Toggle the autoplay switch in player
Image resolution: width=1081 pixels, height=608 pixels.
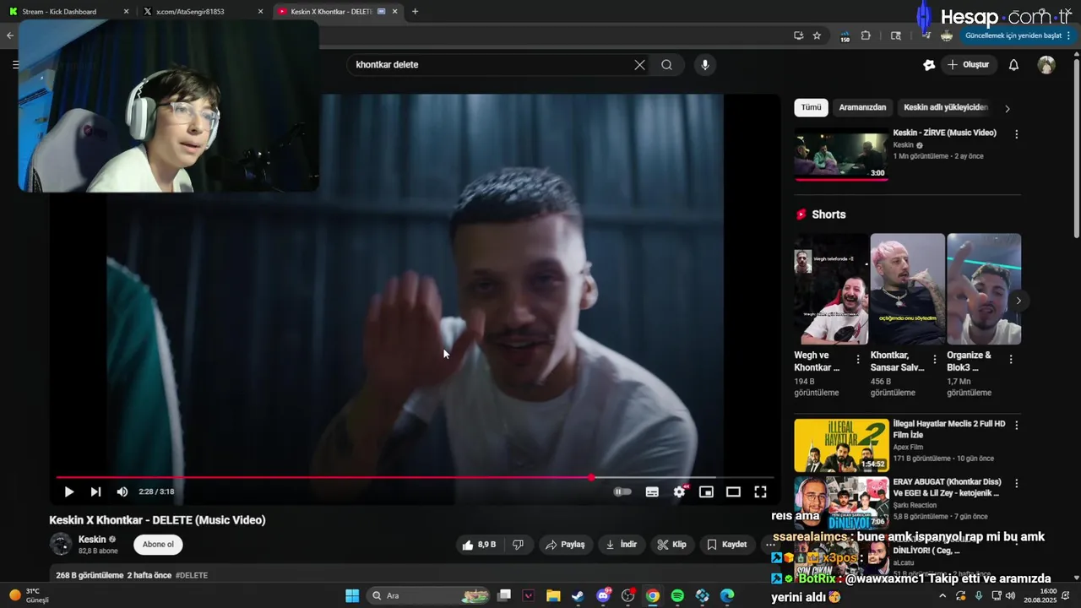tap(622, 491)
